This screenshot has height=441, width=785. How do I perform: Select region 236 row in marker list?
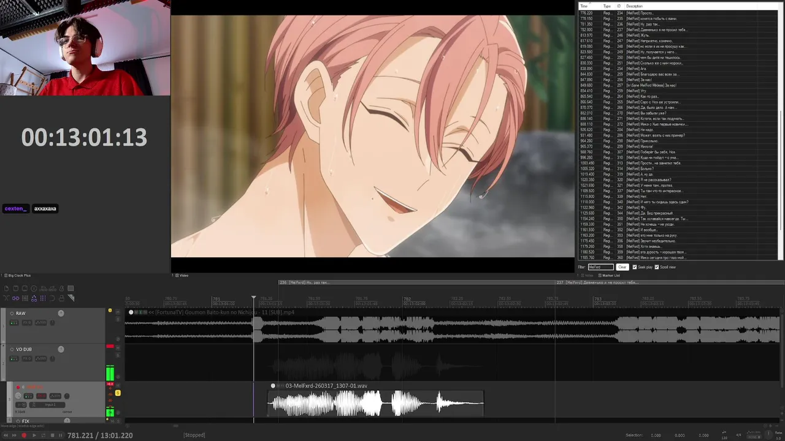click(x=678, y=24)
